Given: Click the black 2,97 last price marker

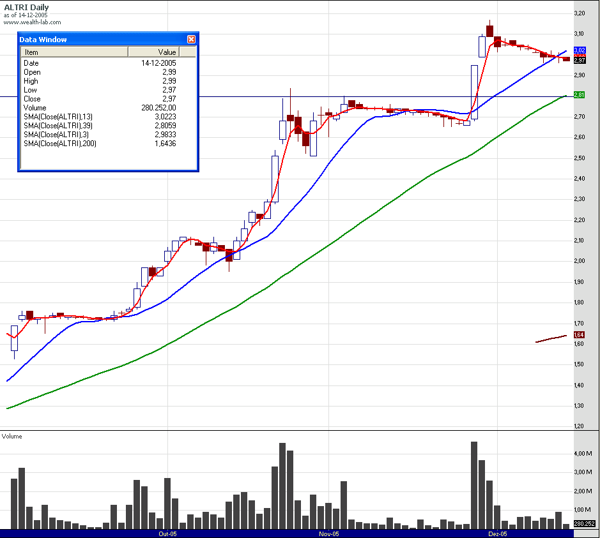Looking at the screenshot, I should (x=580, y=61).
